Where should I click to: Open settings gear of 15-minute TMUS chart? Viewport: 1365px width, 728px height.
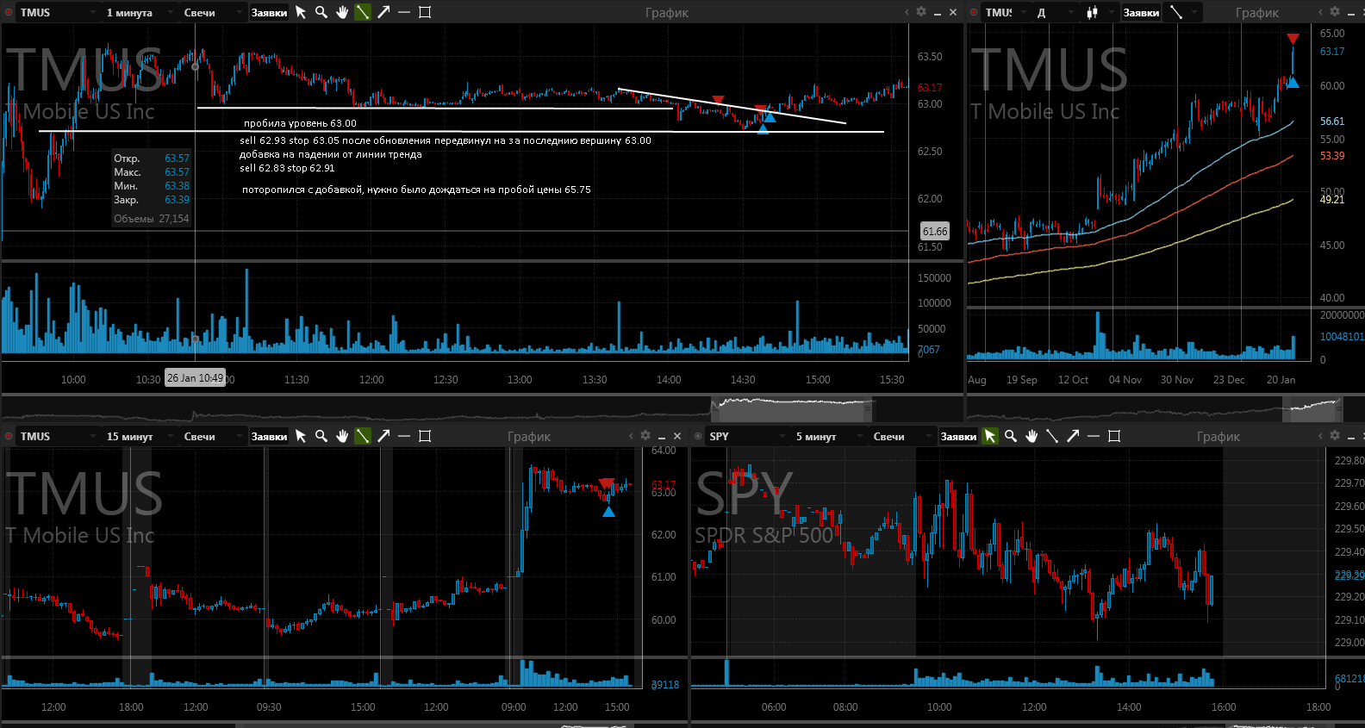coord(645,436)
